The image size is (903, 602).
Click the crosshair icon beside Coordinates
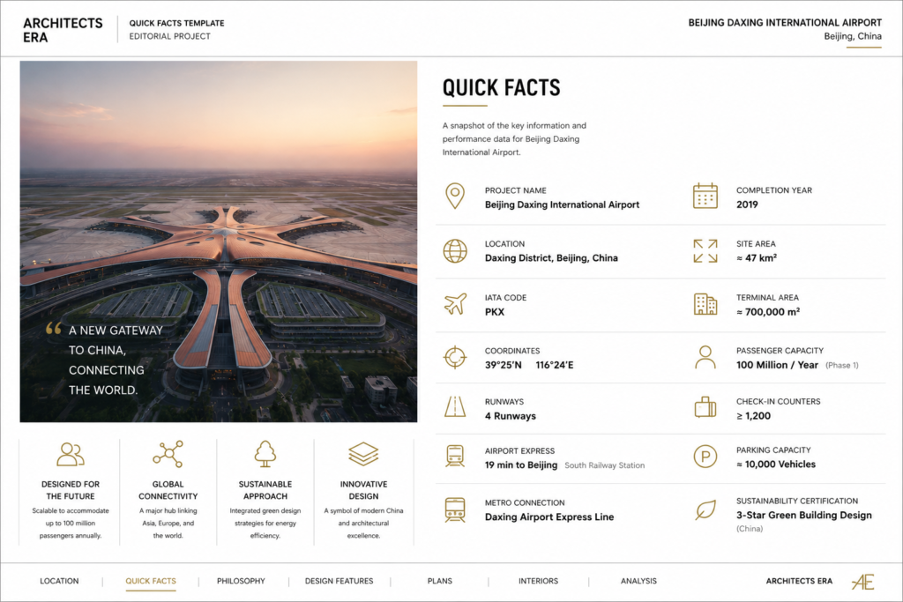tap(455, 357)
